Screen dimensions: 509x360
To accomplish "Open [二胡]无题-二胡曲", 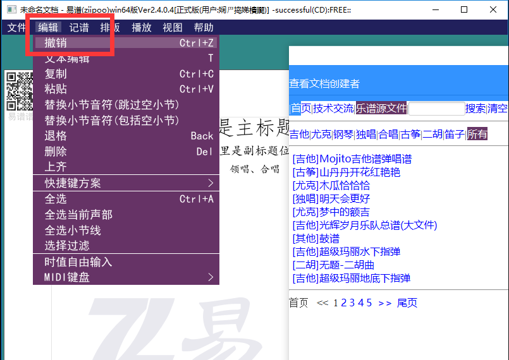I will click(333, 265).
